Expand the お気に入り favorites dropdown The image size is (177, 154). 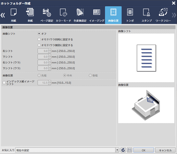tap(117, 150)
